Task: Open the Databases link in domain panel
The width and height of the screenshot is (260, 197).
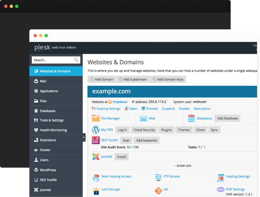Action: pos(204,118)
